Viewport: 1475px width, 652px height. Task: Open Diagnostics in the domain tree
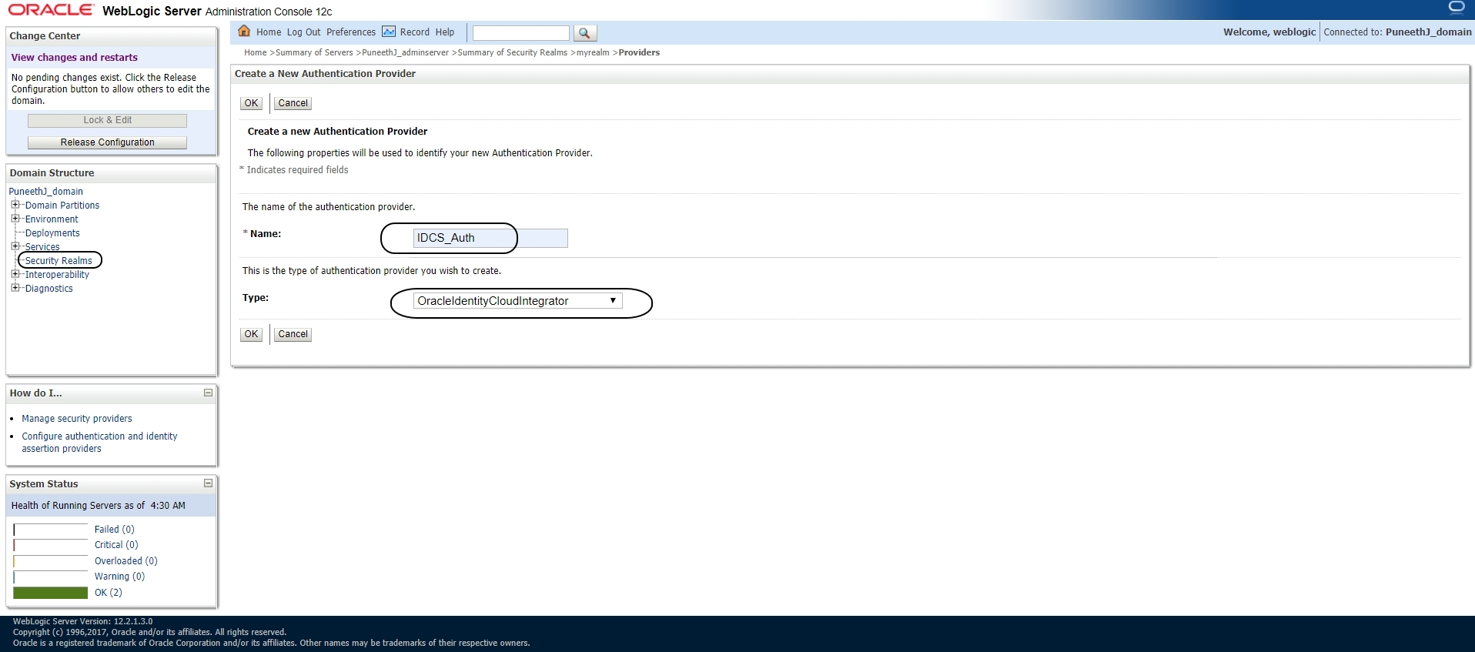(49, 289)
